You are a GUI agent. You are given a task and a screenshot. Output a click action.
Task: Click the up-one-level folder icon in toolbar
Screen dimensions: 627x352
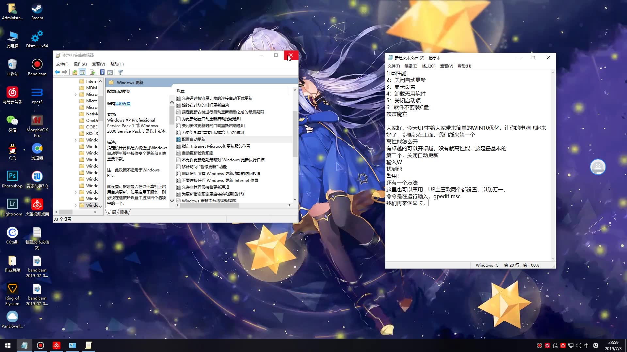coord(75,72)
